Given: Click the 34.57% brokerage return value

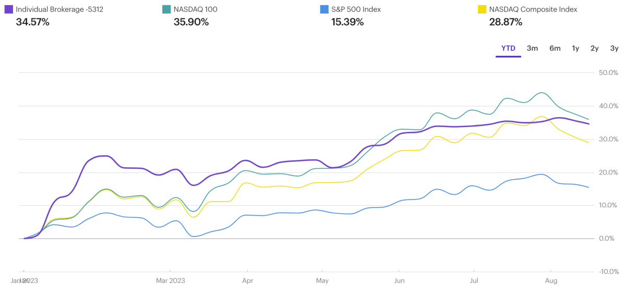Looking at the screenshot, I should 33,22.
